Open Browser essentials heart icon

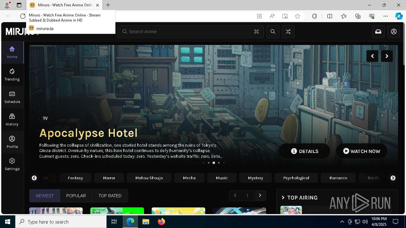[372, 16]
